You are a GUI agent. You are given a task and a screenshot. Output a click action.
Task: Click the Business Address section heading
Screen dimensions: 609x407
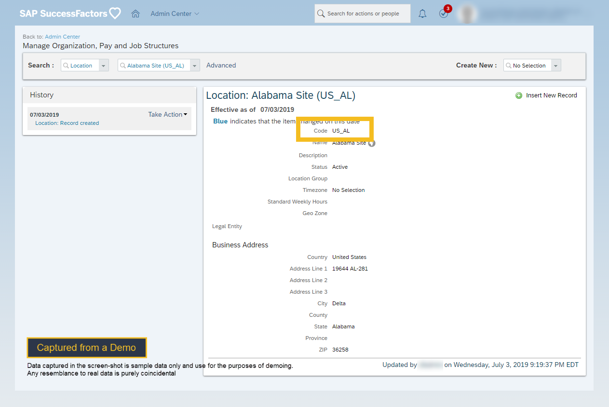(240, 245)
